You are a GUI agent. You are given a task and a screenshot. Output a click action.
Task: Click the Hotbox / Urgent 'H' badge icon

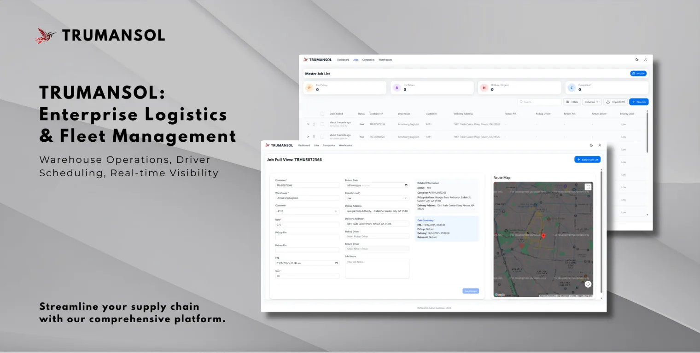tap(484, 87)
